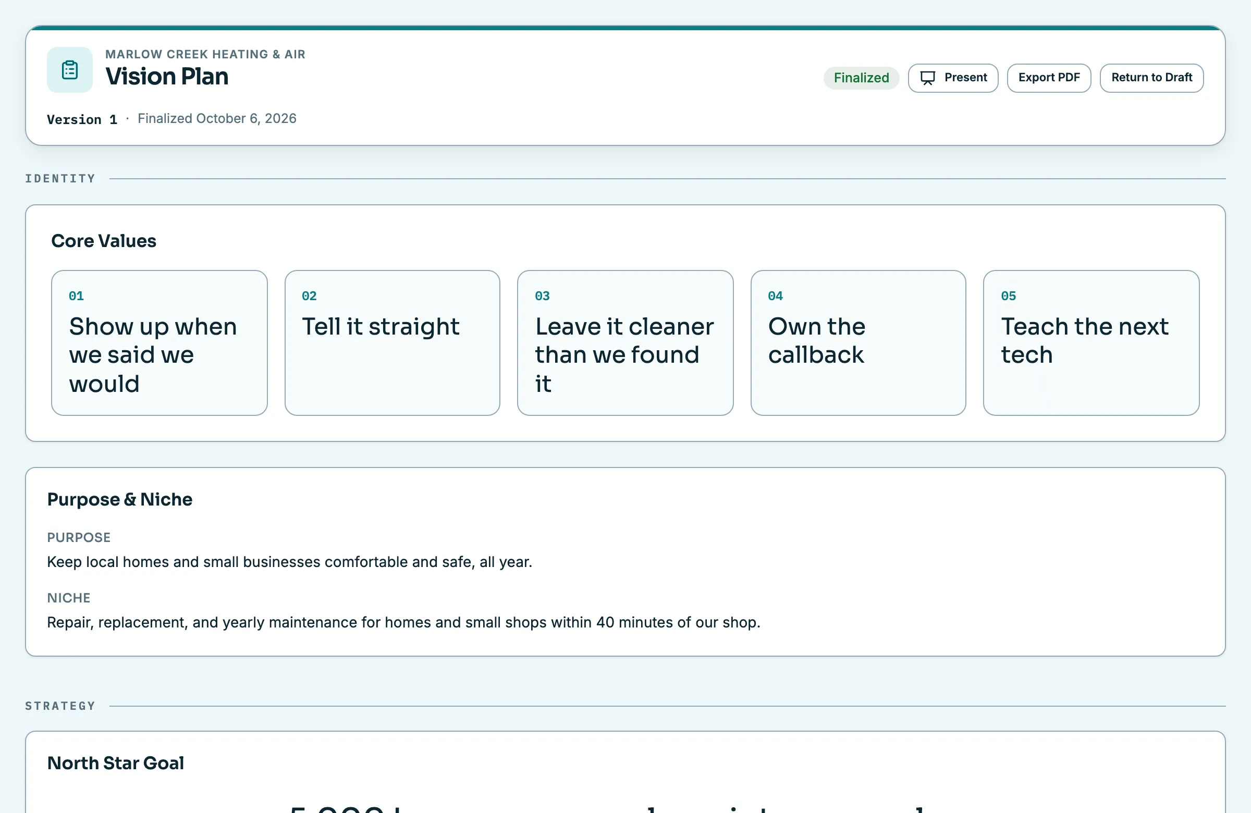Image resolution: width=1251 pixels, height=813 pixels.
Task: Click the niche statement about repair and replacement
Action: (403, 622)
